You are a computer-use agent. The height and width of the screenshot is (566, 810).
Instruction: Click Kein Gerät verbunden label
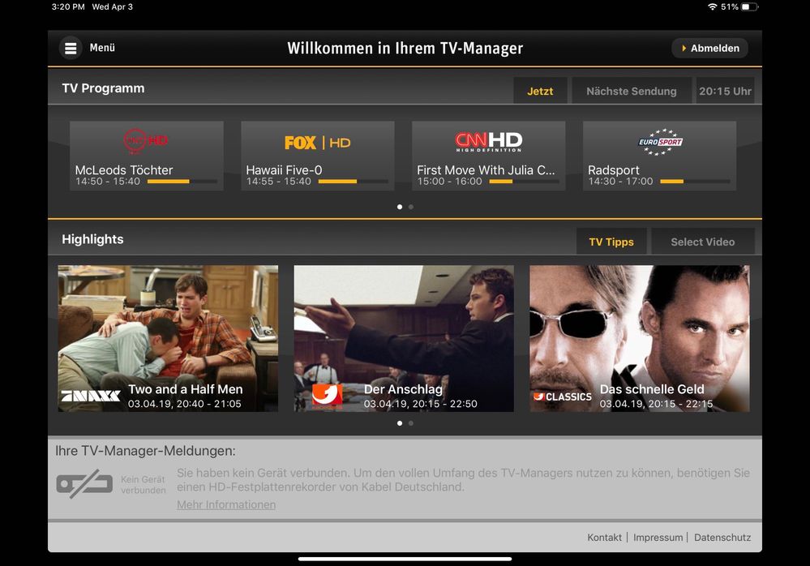(143, 484)
